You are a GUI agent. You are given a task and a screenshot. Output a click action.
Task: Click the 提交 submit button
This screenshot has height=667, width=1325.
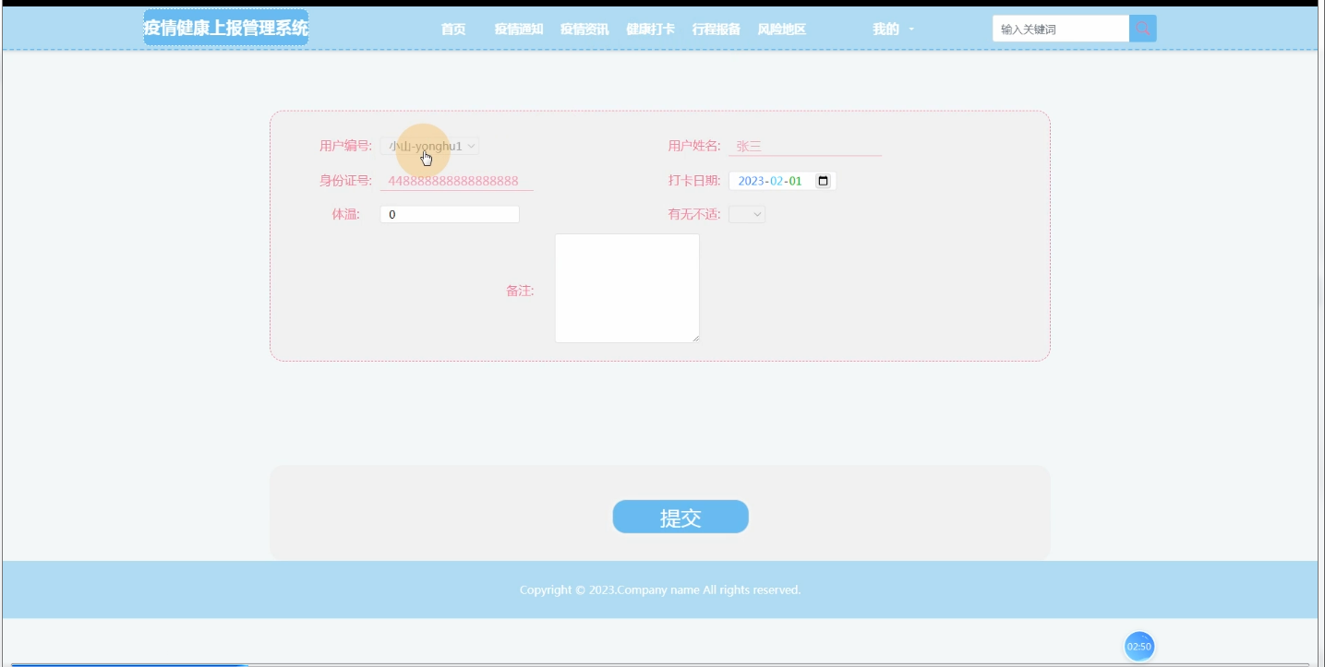click(680, 517)
